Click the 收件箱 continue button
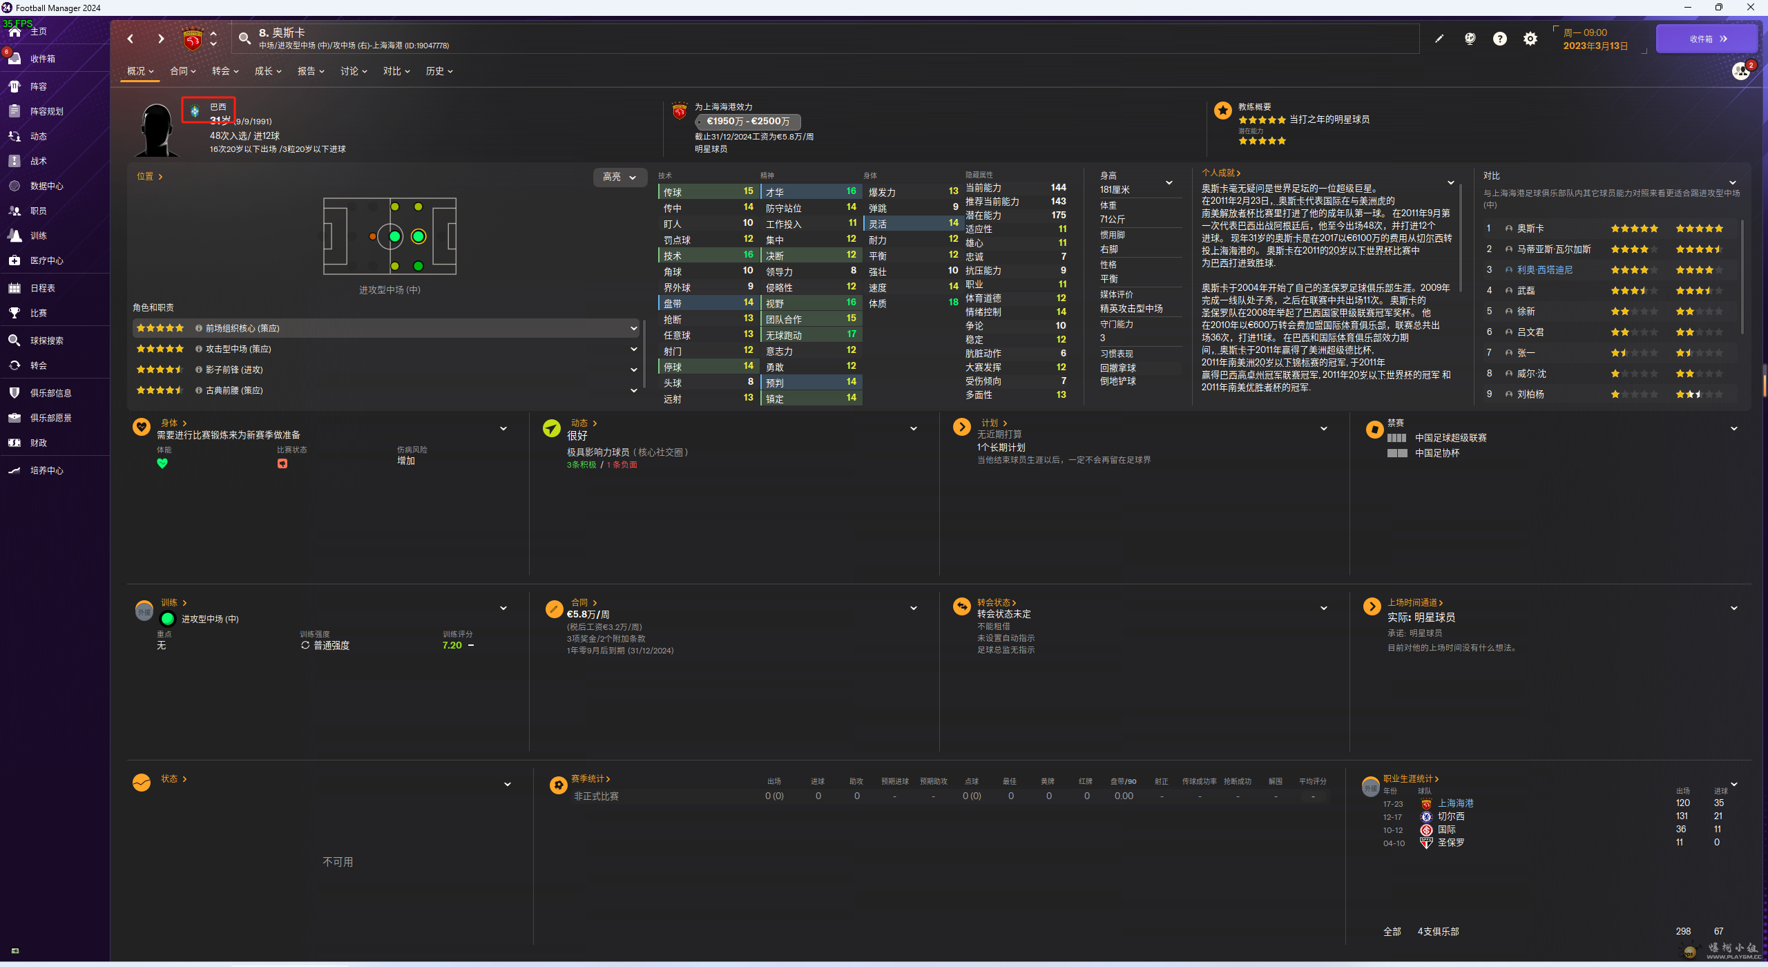 pyautogui.click(x=1707, y=39)
